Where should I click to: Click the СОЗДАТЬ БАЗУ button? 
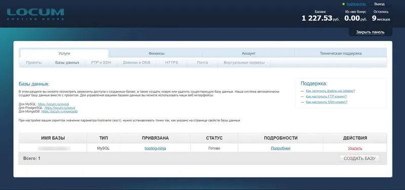[x=359, y=159]
